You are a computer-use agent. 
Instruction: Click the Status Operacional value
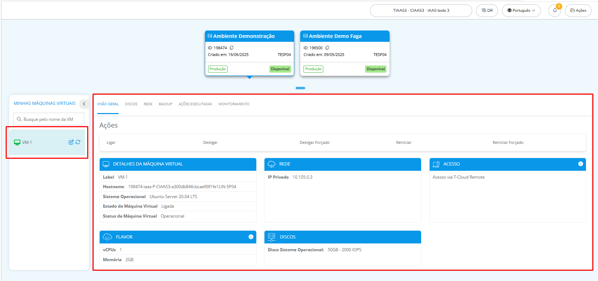172,216
